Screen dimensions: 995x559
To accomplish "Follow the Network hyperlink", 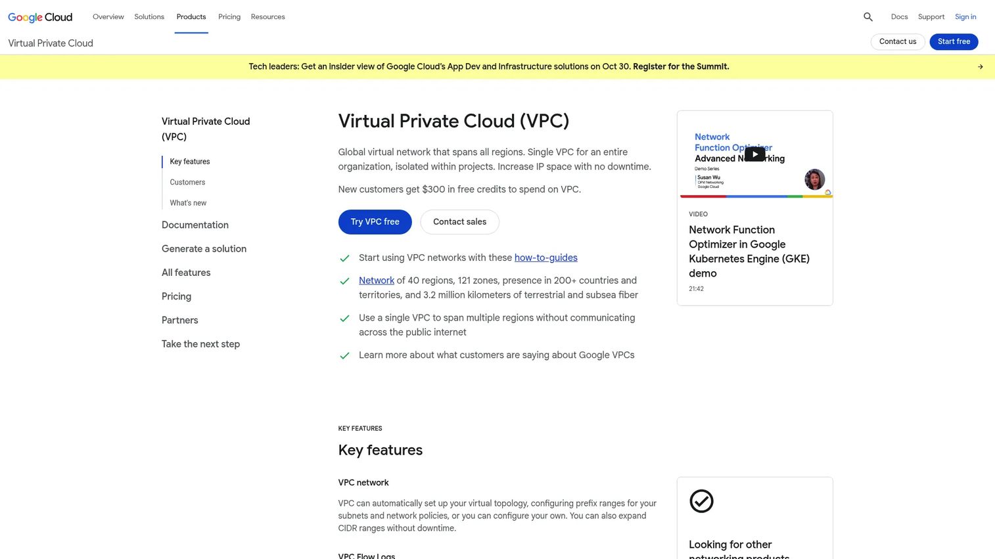I will tap(377, 280).
